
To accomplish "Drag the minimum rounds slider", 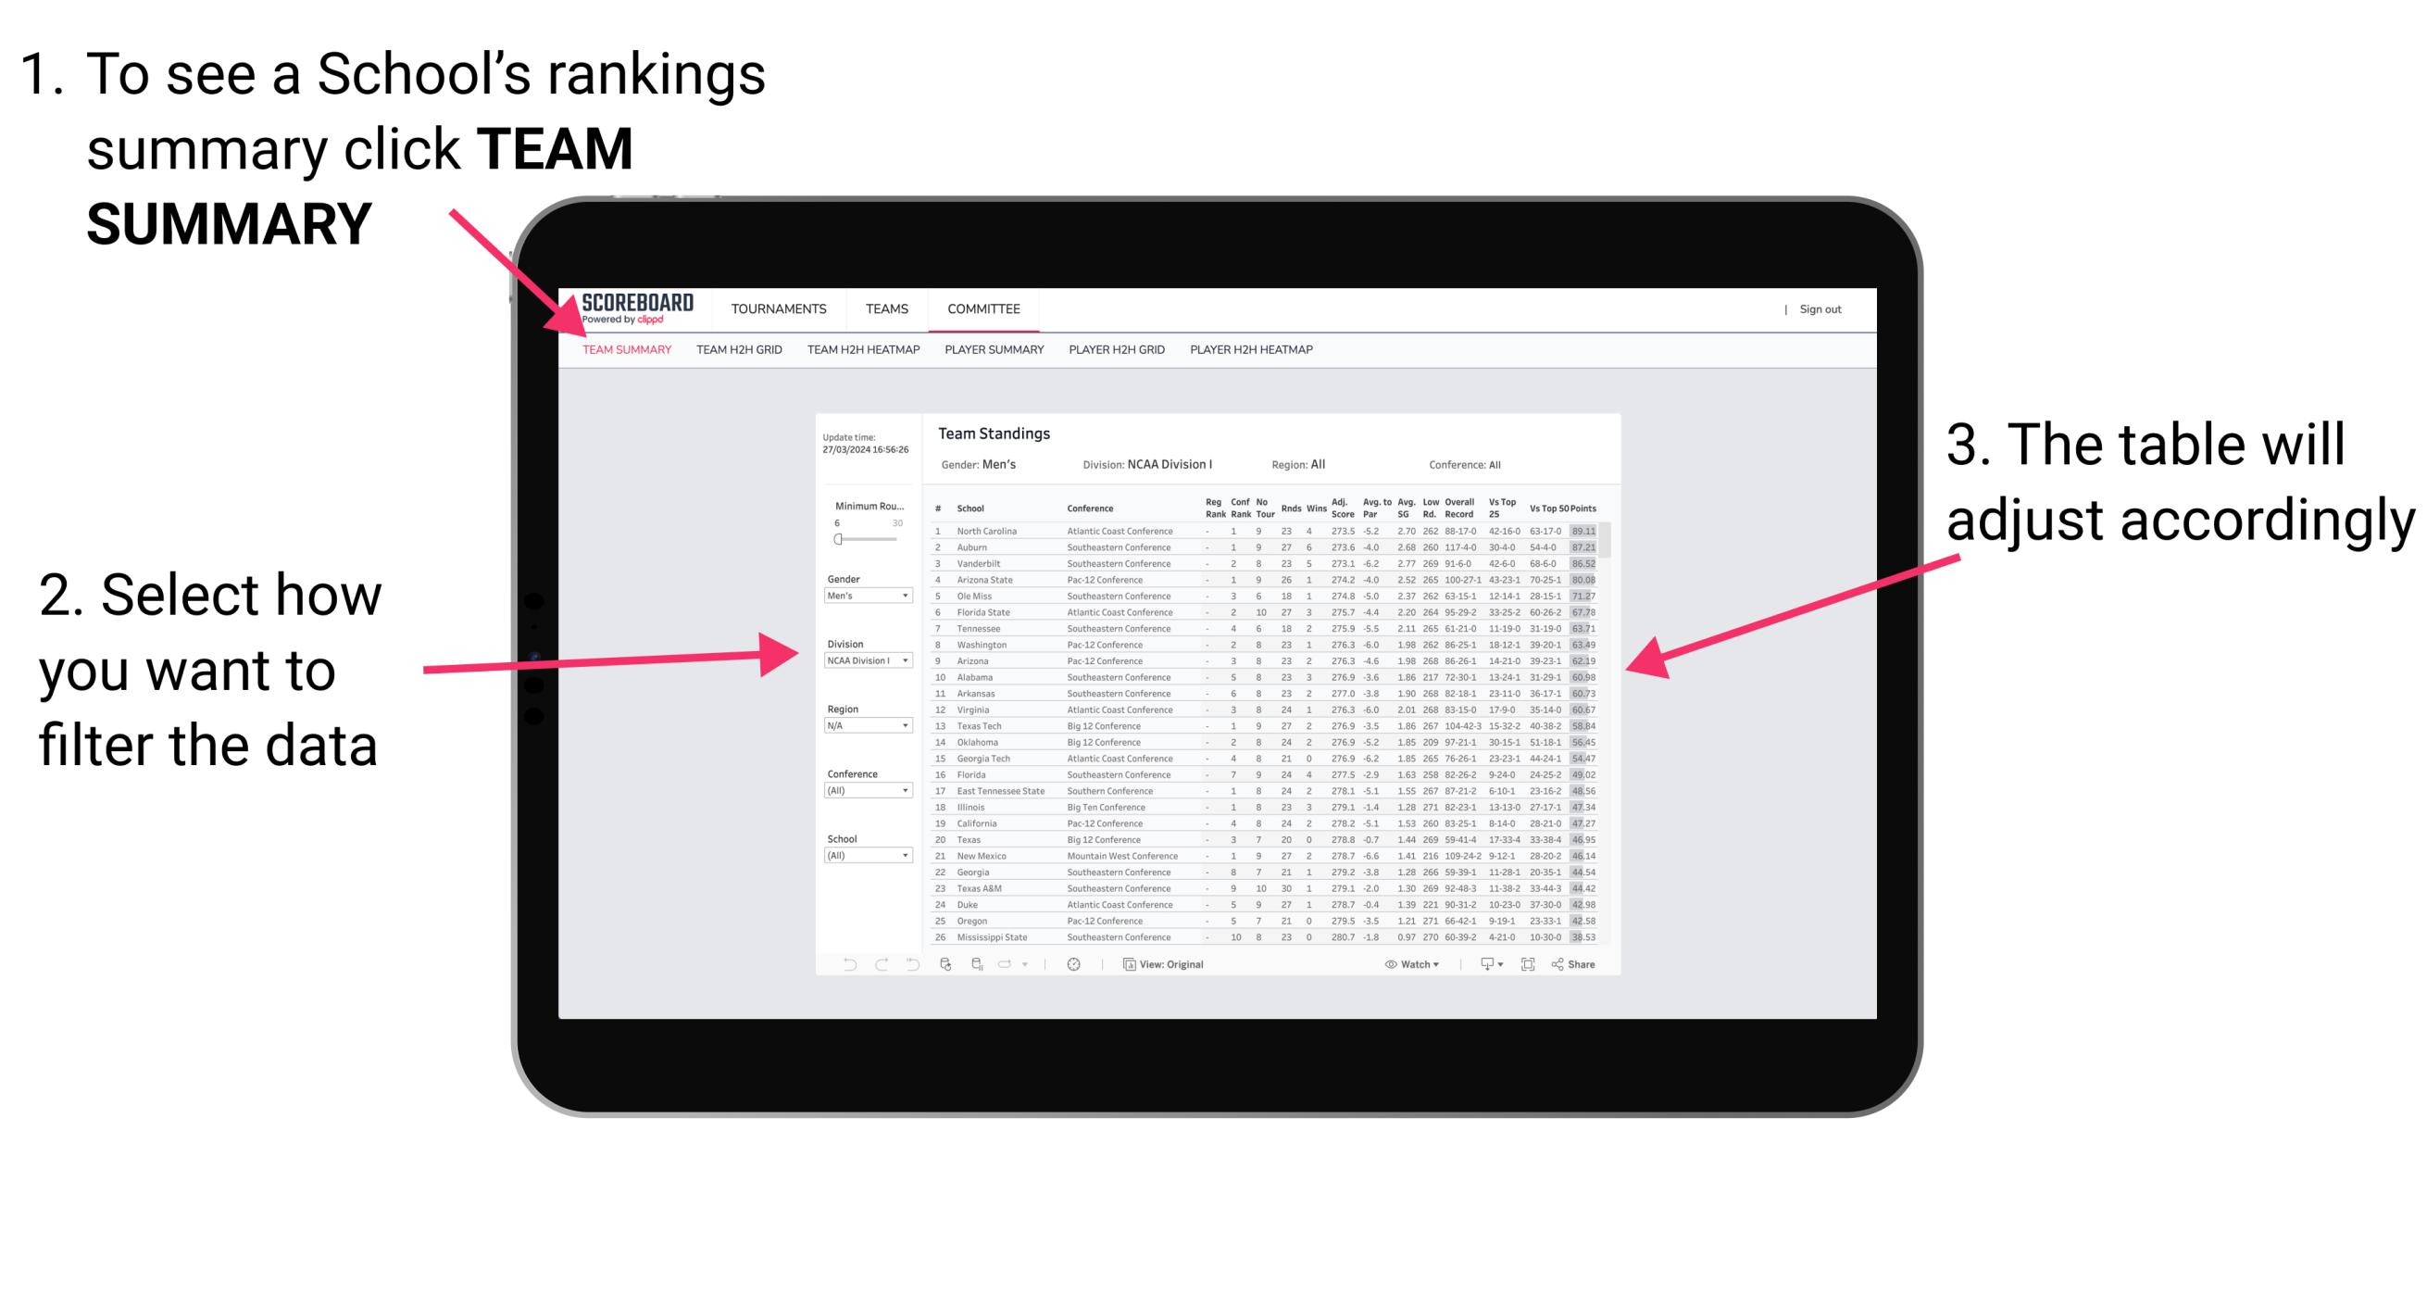I will (837, 537).
